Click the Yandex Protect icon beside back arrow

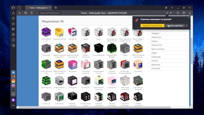pyautogui.click(x=25, y=13)
